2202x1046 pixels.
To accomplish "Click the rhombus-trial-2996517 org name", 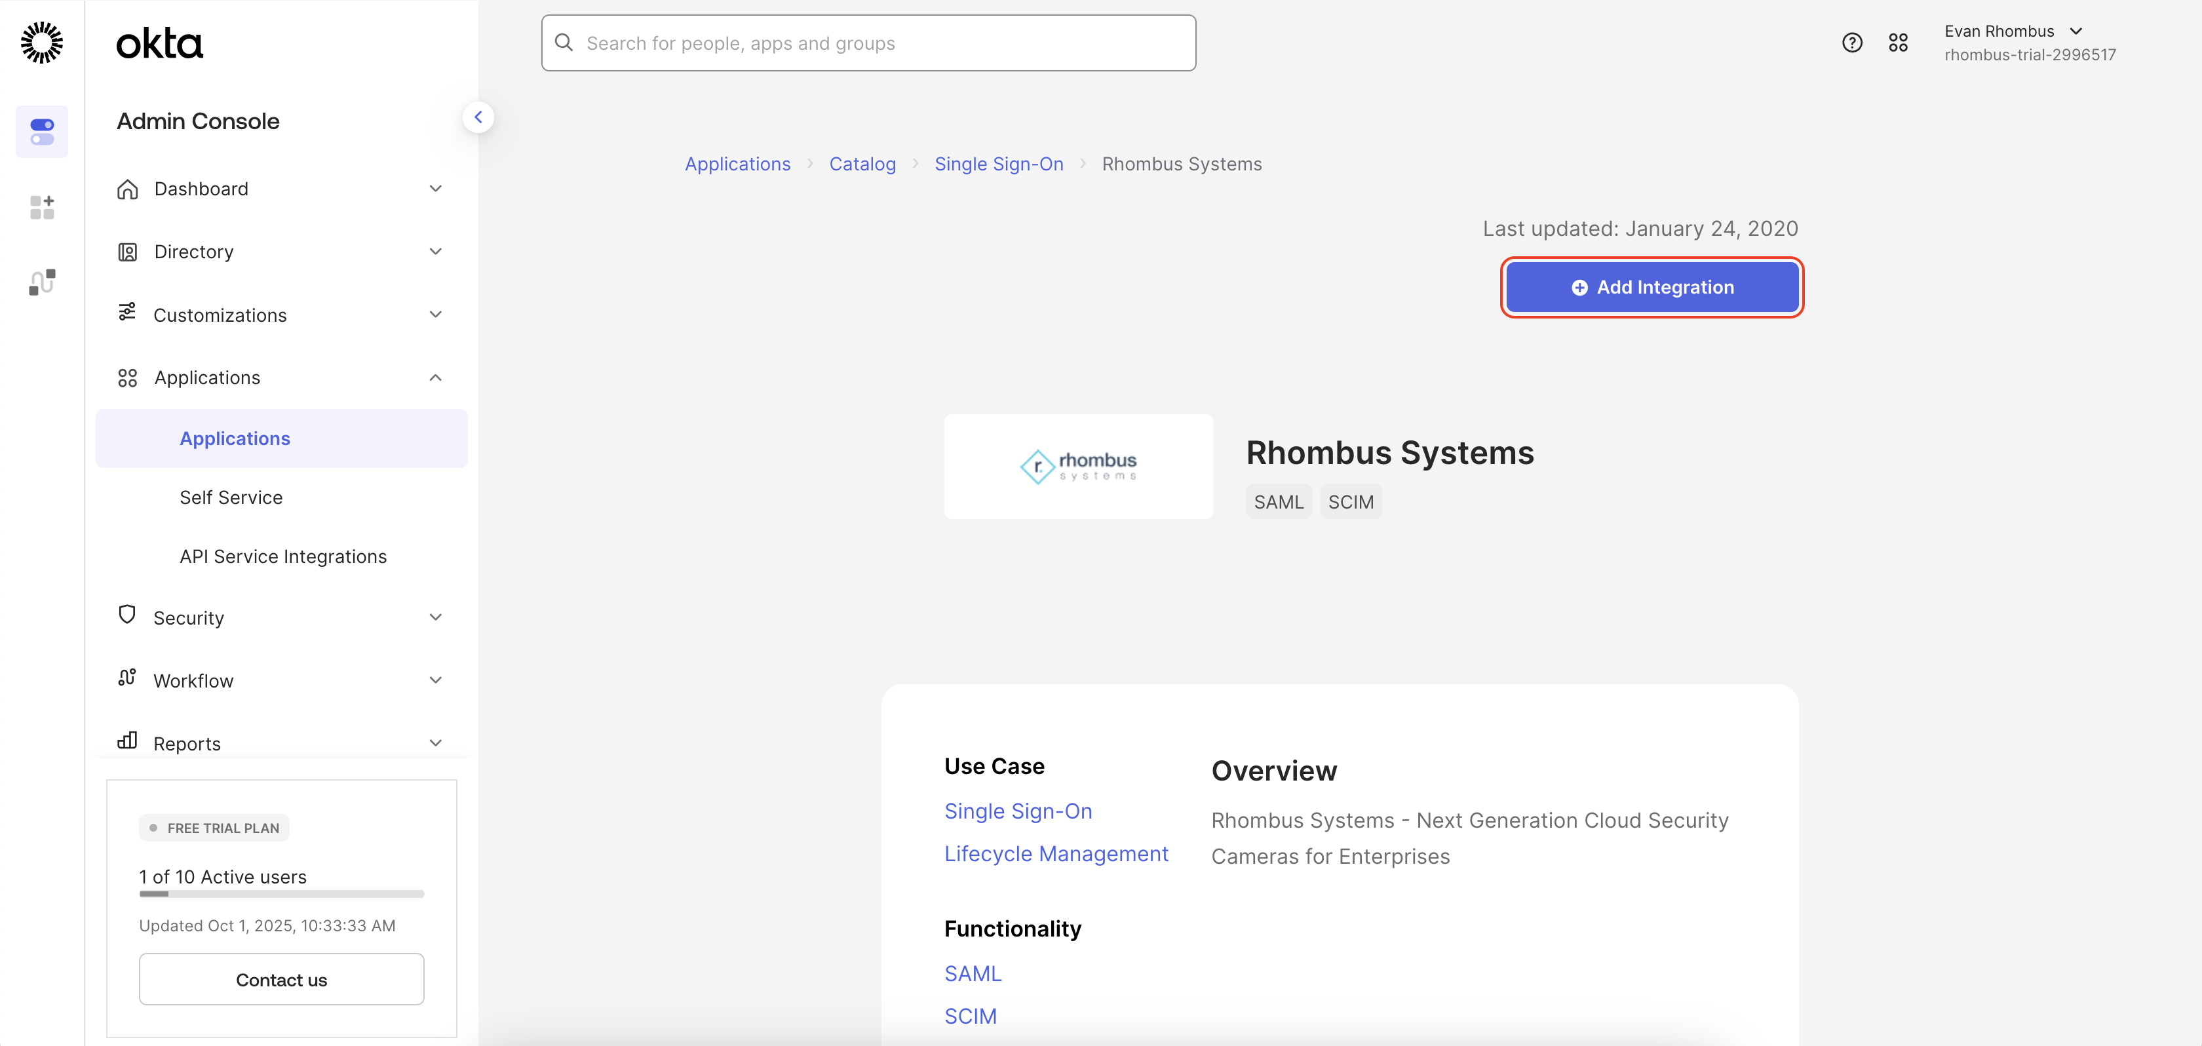I will [x=2030, y=54].
